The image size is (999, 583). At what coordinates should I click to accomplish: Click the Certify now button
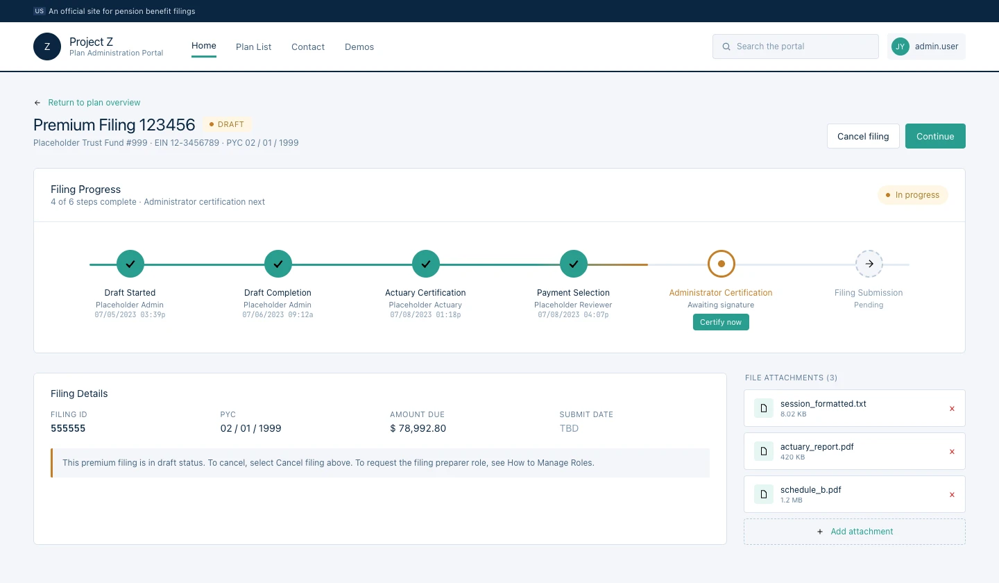[x=721, y=322]
